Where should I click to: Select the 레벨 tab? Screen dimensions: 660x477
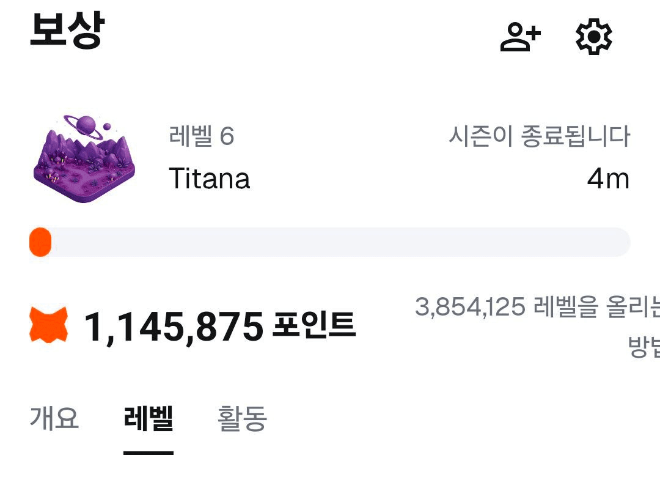pyautogui.click(x=148, y=418)
